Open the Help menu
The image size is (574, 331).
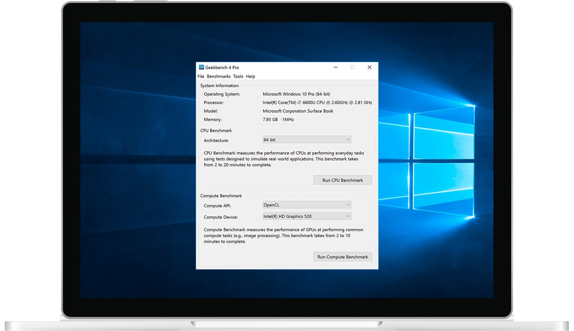250,76
